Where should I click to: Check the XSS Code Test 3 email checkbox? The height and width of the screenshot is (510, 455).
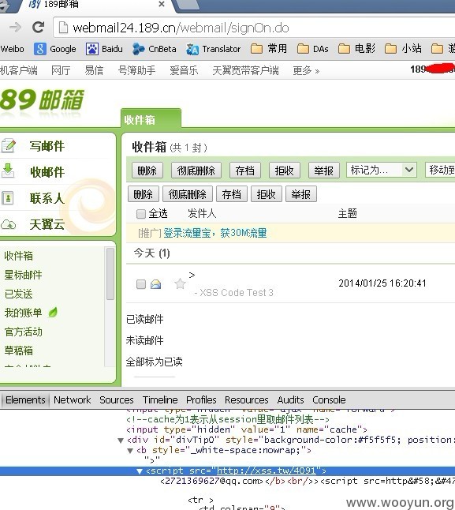coord(141,284)
